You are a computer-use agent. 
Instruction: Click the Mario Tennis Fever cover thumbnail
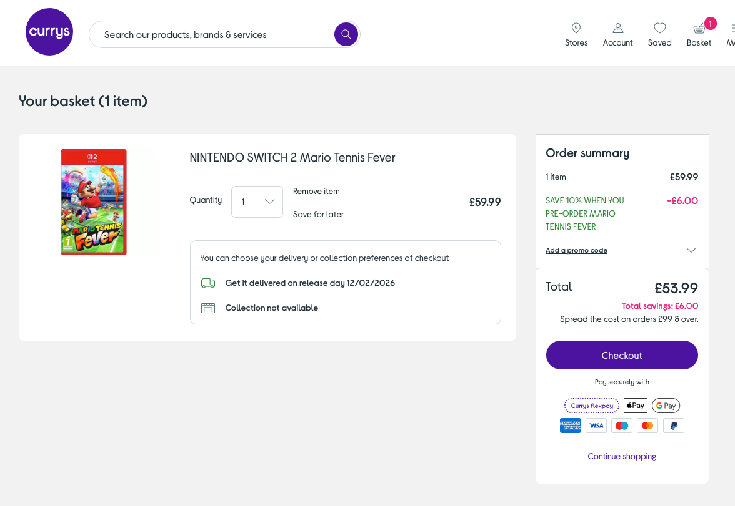pyautogui.click(x=94, y=202)
